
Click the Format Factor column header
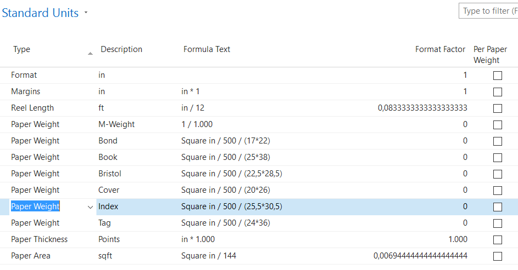(440, 49)
